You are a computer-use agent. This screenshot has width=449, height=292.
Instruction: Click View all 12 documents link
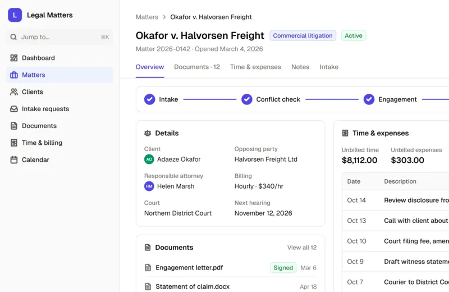(x=302, y=247)
